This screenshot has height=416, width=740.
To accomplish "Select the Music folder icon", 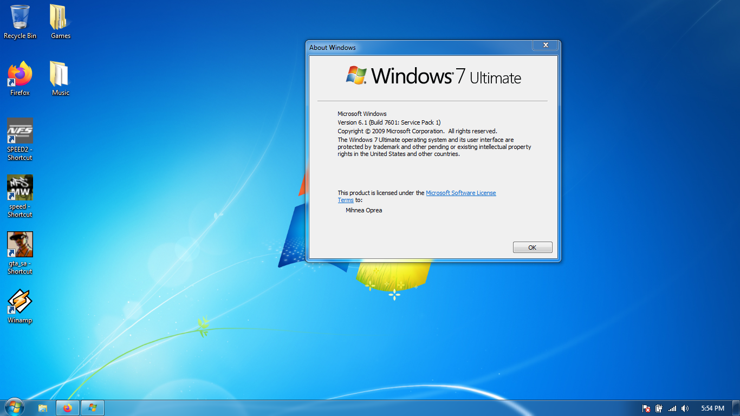I will point(60,79).
